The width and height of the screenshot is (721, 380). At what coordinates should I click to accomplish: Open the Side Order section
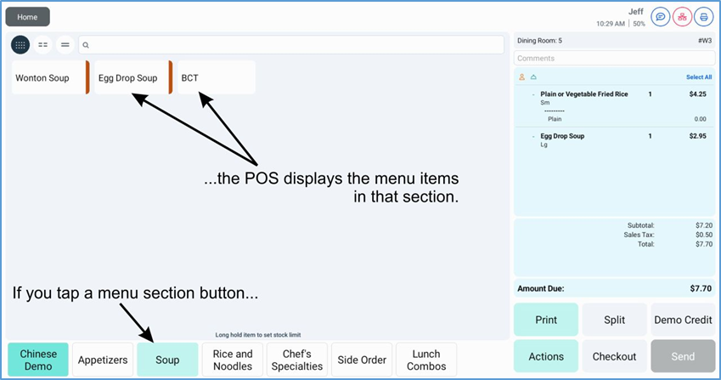362,360
